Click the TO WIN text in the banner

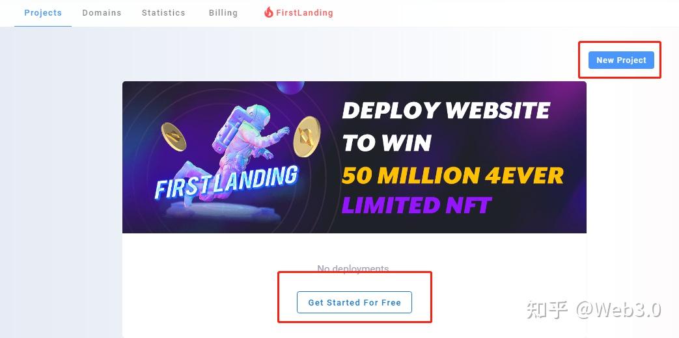[x=387, y=142]
